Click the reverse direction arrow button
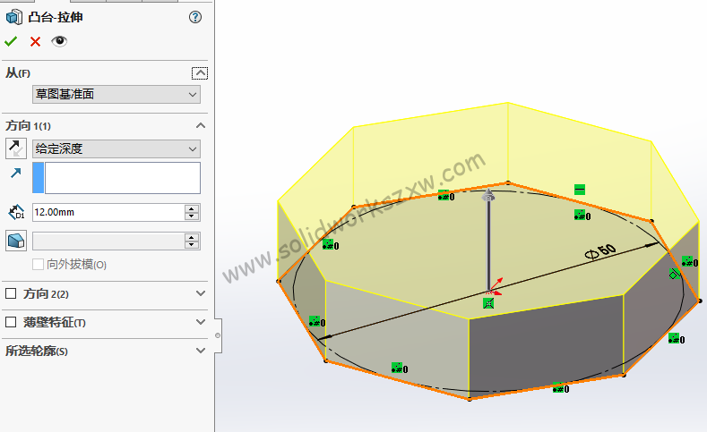This screenshot has height=432, width=707. tap(16, 148)
